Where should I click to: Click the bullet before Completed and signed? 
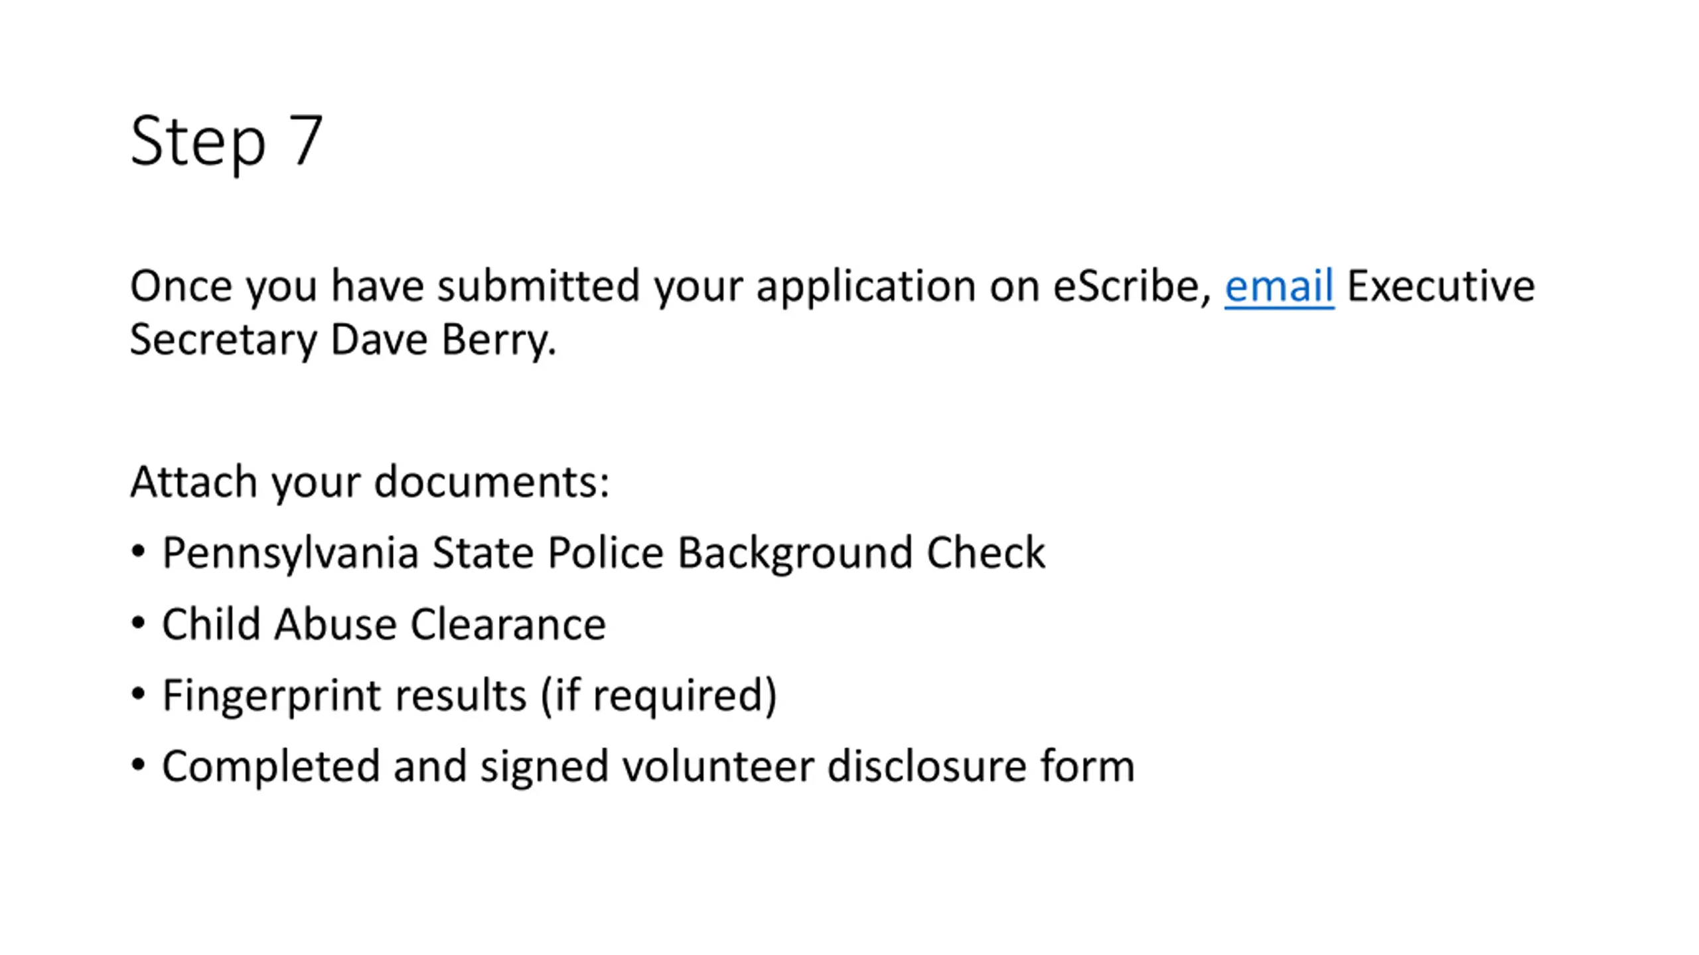point(138,765)
